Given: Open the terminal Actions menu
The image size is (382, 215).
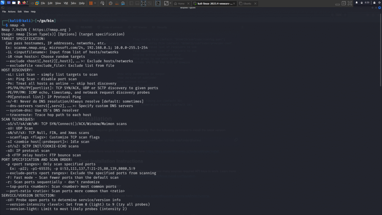Looking at the screenshot, I should click(x=12, y=12).
